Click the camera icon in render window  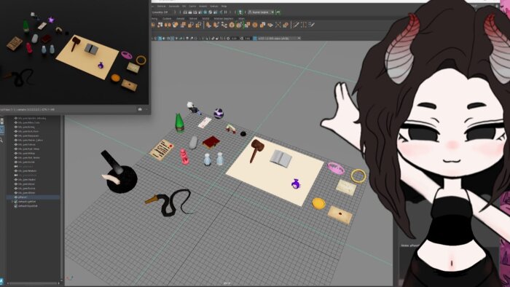140,109
